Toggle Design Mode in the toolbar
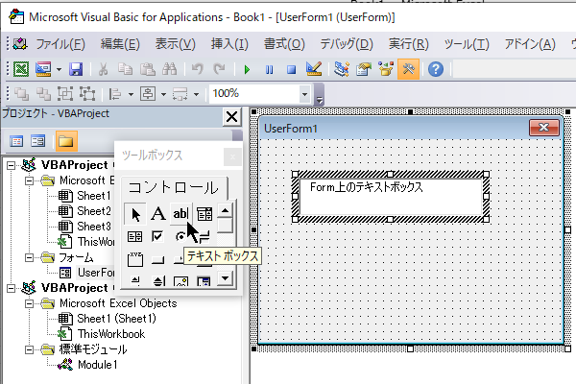 click(313, 69)
